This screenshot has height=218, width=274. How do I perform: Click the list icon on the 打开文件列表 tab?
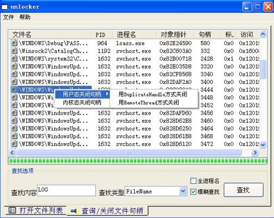pyautogui.click(x=13, y=210)
